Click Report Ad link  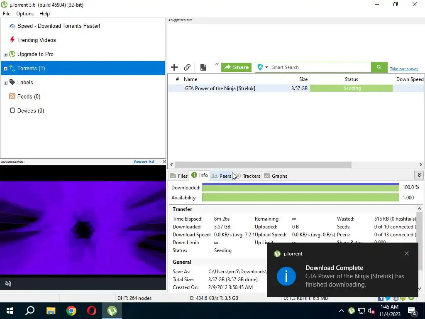pos(144,162)
